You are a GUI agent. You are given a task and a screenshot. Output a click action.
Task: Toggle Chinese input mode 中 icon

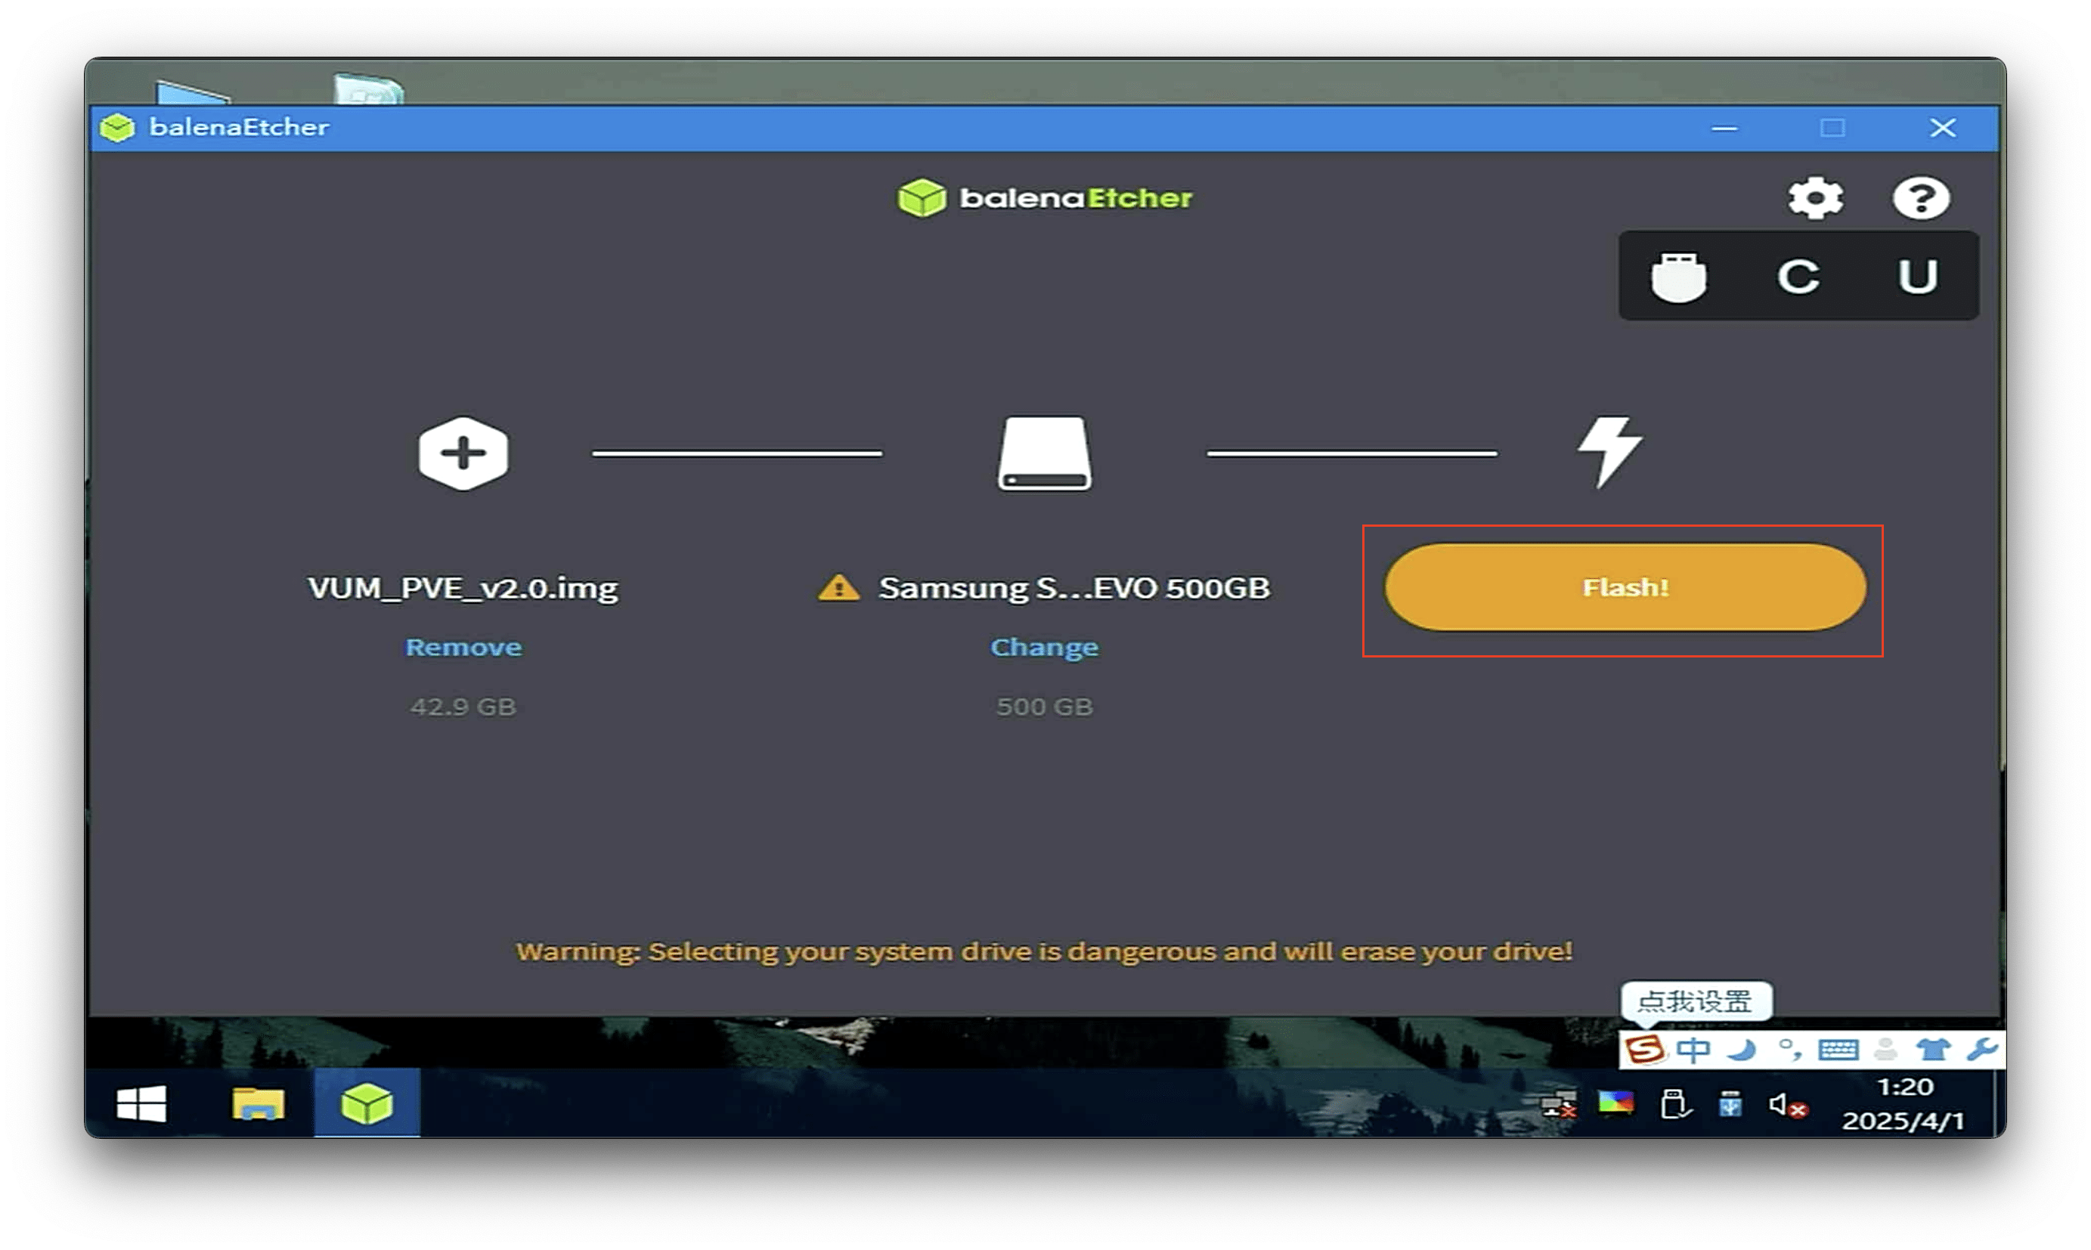1693,1050
